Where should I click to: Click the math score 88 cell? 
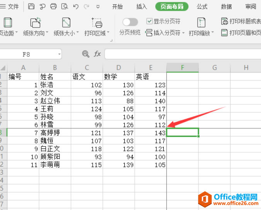(119, 101)
